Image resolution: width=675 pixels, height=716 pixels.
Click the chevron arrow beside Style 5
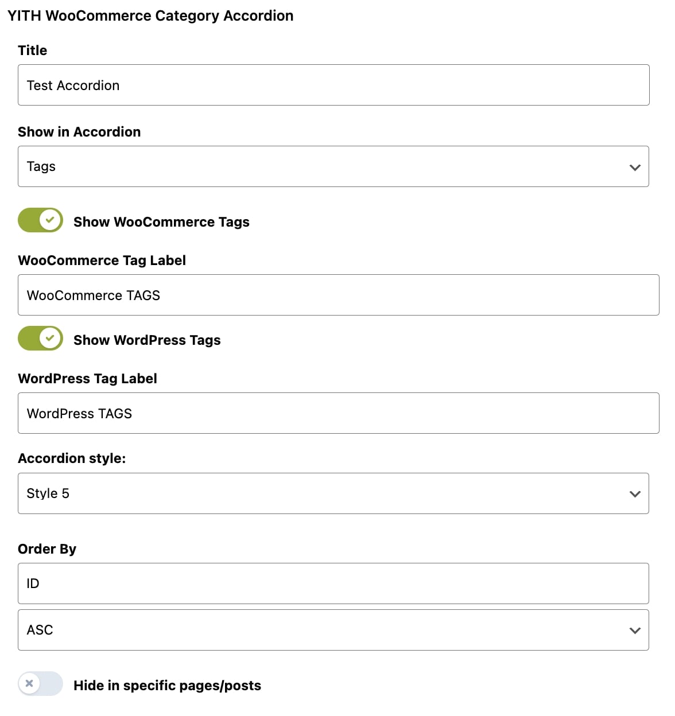coord(634,494)
